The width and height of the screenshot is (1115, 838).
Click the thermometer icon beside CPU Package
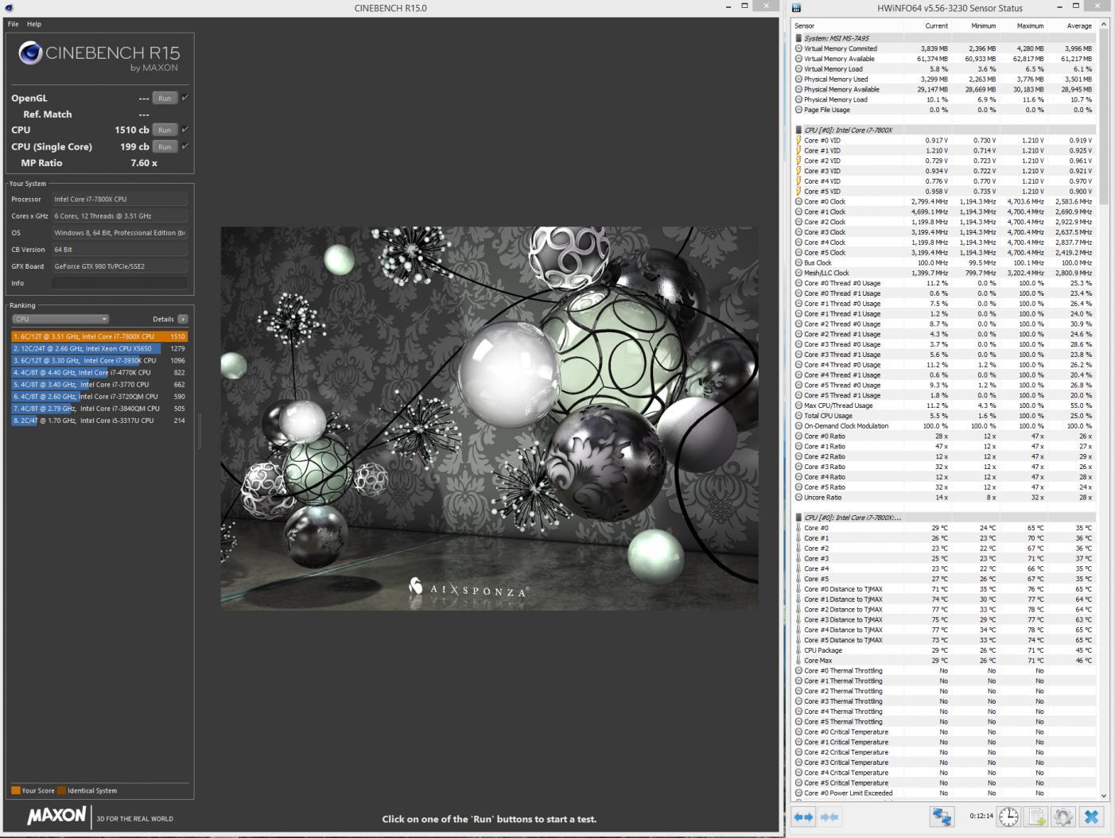(798, 650)
